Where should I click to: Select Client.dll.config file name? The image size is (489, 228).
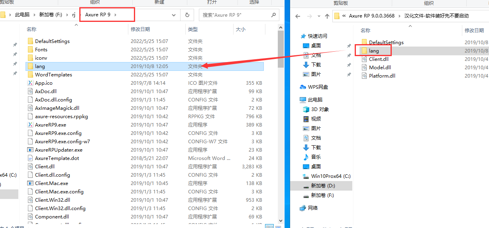(x=53, y=175)
